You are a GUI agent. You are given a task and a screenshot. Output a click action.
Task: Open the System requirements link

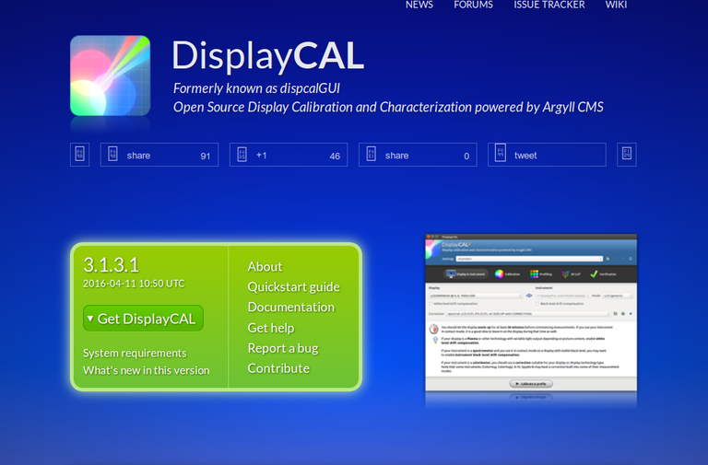click(x=135, y=354)
